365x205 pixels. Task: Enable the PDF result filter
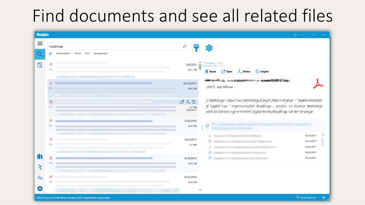[87, 53]
